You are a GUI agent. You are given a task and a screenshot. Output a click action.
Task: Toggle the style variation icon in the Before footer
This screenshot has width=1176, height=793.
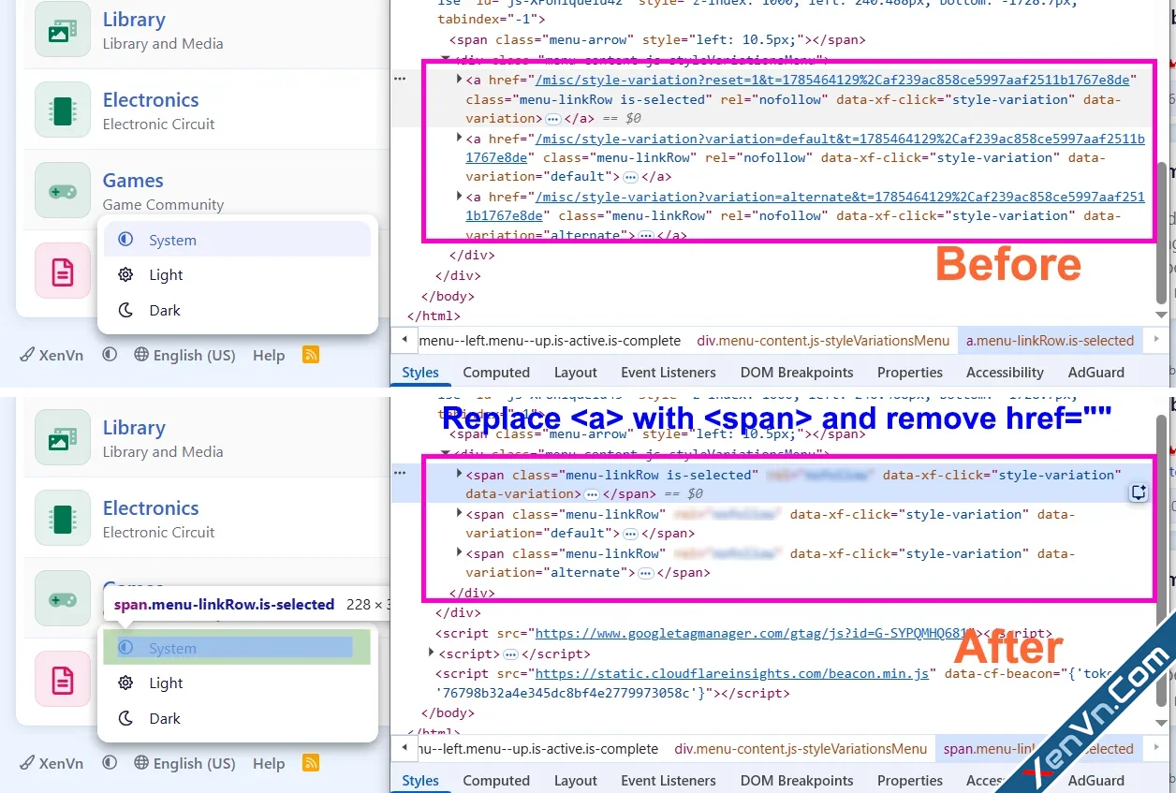pyautogui.click(x=110, y=355)
